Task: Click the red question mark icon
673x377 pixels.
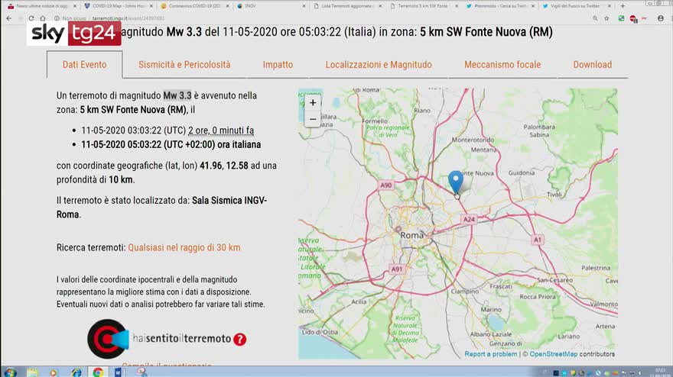Action: [239, 339]
